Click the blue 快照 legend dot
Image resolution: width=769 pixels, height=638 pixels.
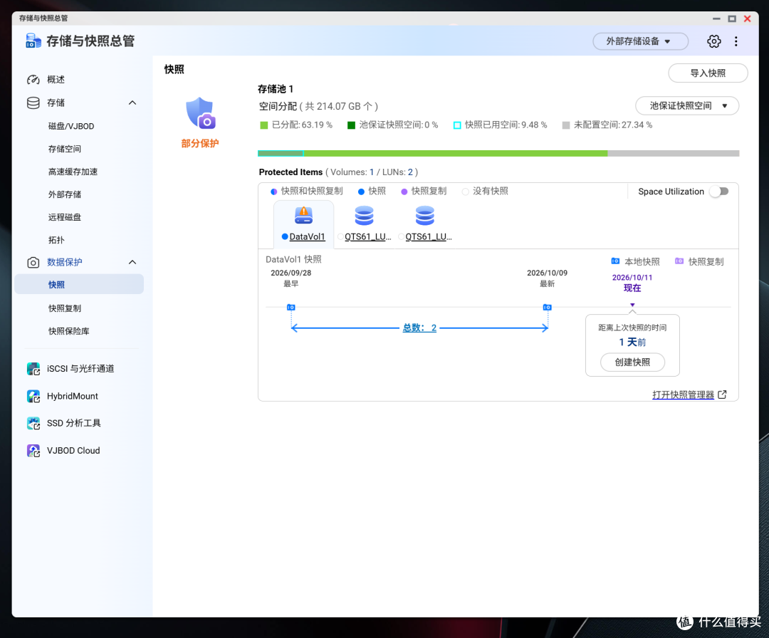361,192
